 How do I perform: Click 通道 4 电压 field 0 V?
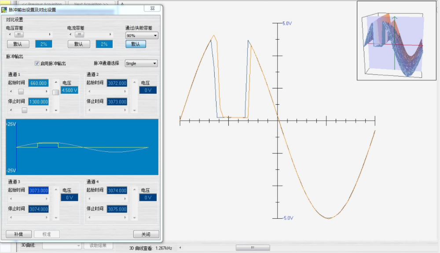pos(148,198)
